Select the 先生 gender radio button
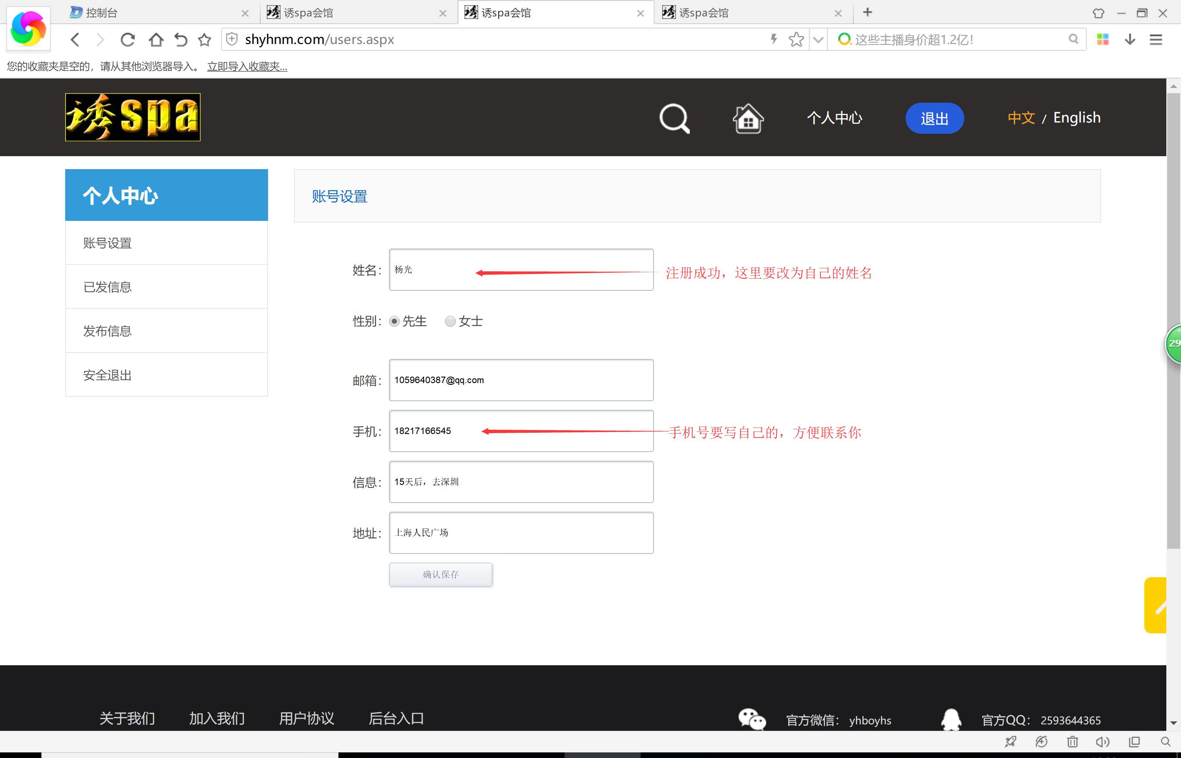Viewport: 1181px width, 758px height. pyautogui.click(x=394, y=321)
